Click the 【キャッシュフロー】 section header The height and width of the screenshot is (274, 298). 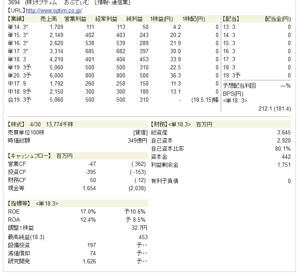click(x=30, y=156)
